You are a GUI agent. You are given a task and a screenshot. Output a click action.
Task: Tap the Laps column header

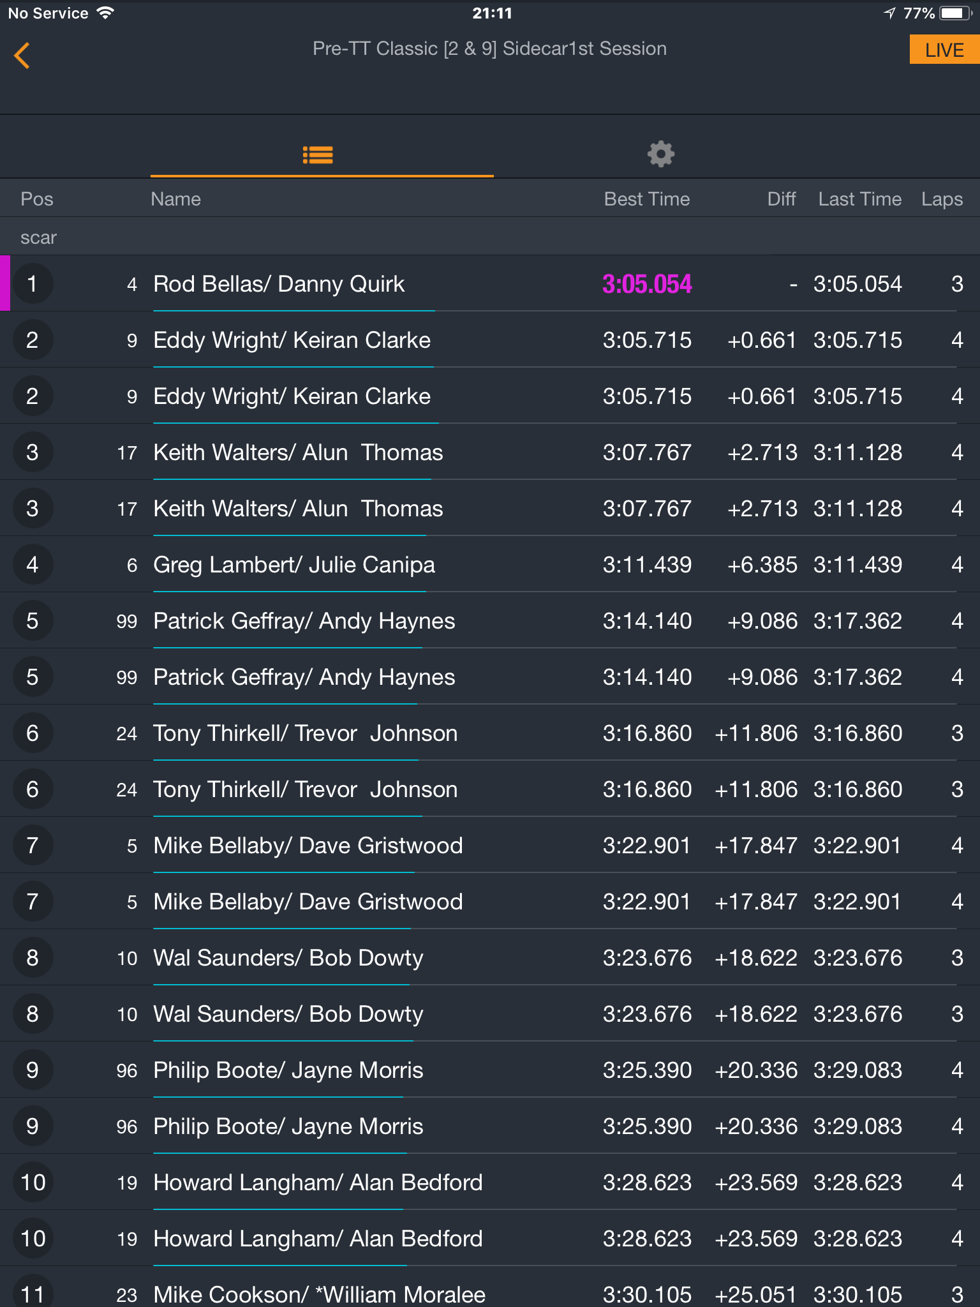pos(942,199)
